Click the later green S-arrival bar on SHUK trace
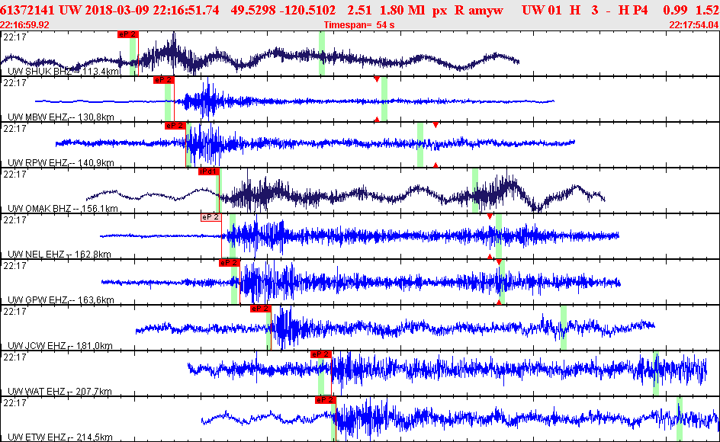Viewport: 720px width, 442px height. click(322, 53)
